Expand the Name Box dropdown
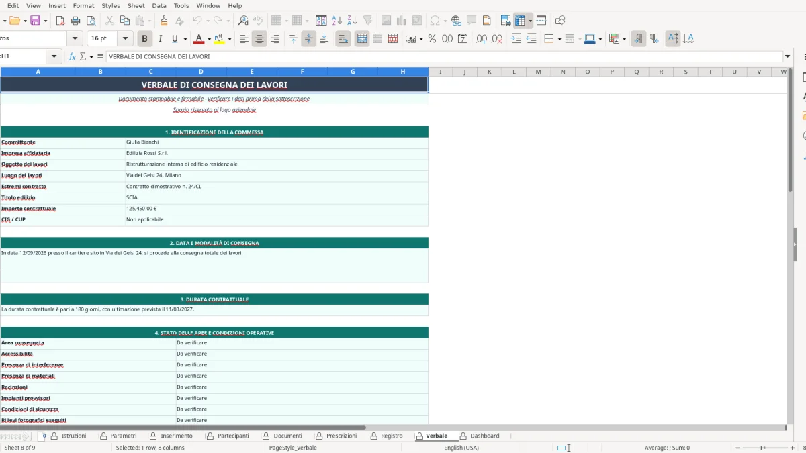Image resolution: width=806 pixels, height=453 pixels. (54, 57)
